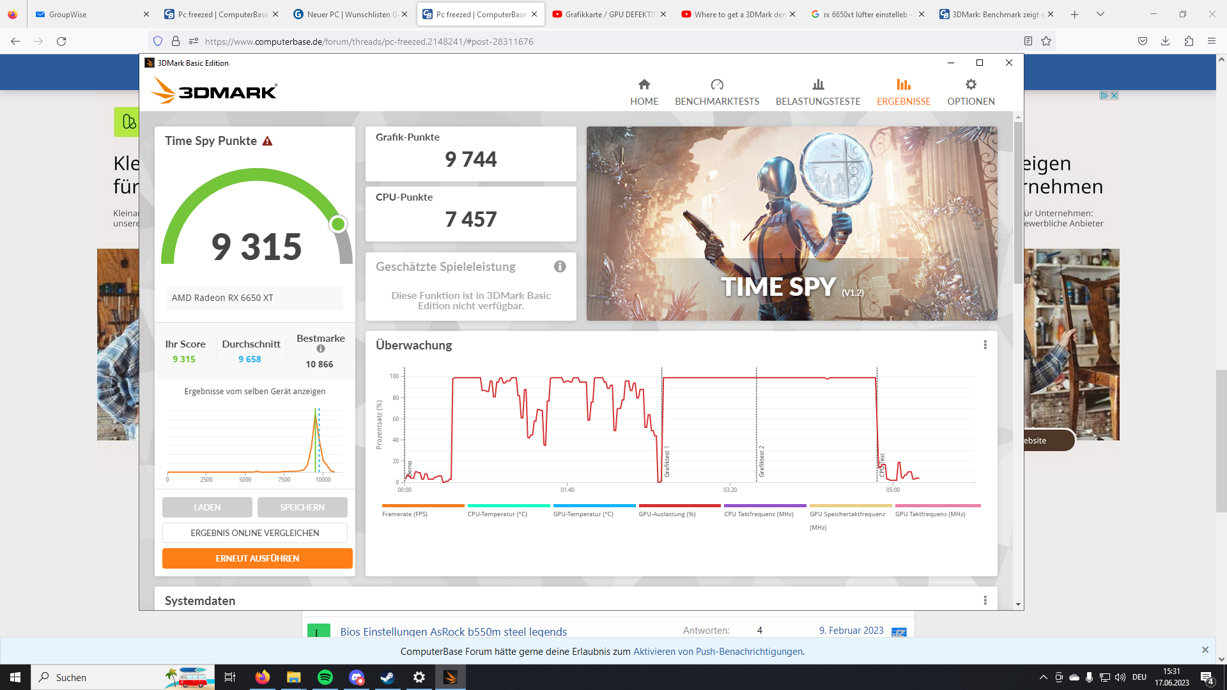Click the Time Spy preview image

(x=791, y=224)
